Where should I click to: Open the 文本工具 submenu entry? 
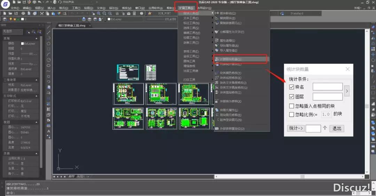(191, 18)
